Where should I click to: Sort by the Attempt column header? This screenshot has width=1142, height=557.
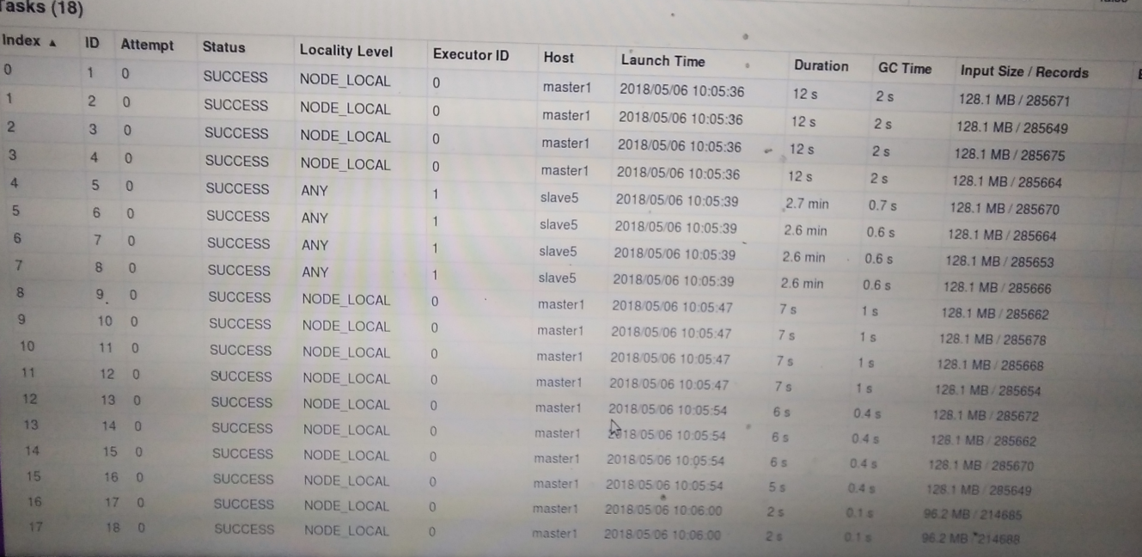point(147,45)
